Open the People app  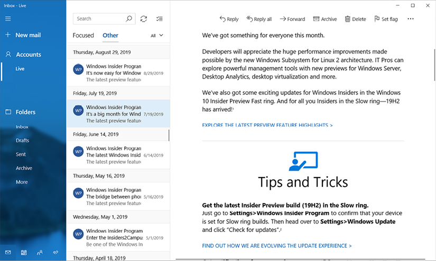(40, 253)
